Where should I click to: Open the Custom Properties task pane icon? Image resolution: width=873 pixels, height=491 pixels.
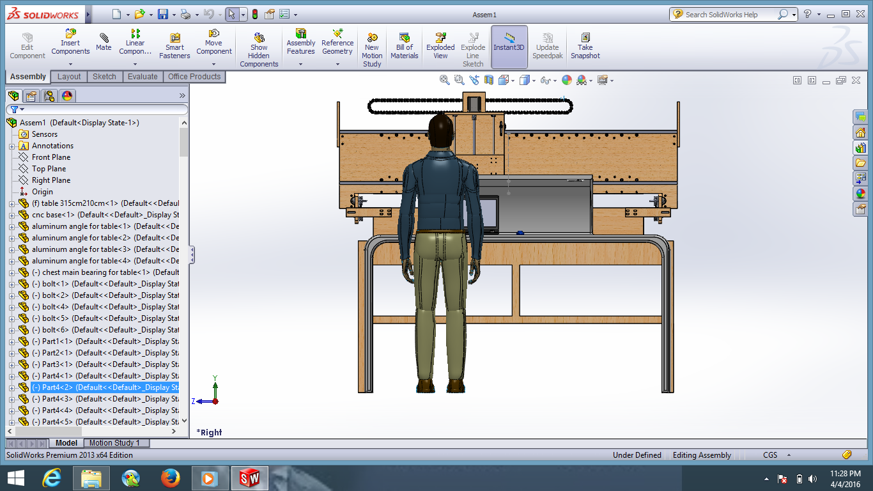861,208
